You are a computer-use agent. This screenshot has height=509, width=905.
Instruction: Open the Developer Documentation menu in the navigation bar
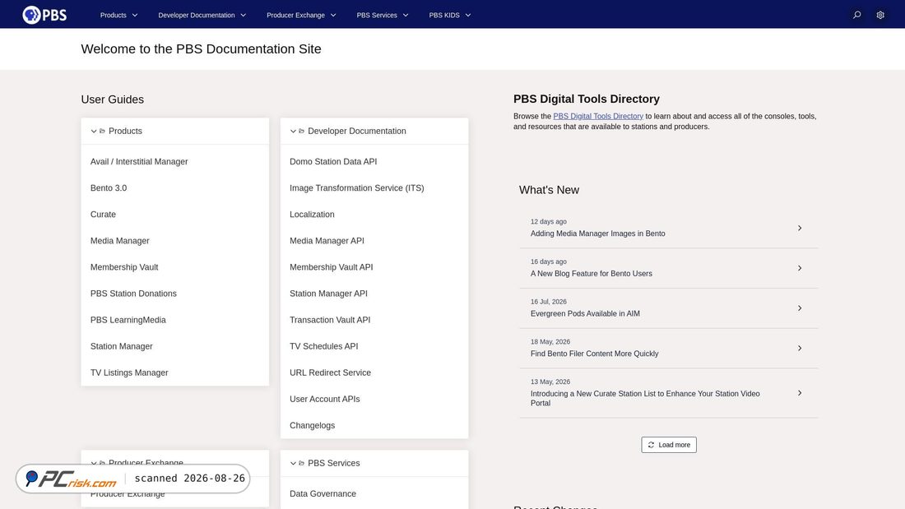point(202,15)
